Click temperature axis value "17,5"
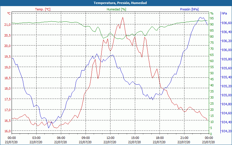Viewport: 232px width, 145px height. click(8, 99)
